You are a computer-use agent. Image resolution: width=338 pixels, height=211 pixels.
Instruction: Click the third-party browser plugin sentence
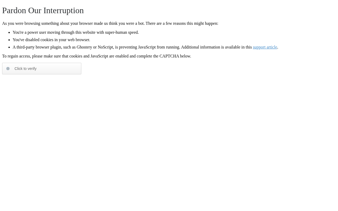(96, 47)
